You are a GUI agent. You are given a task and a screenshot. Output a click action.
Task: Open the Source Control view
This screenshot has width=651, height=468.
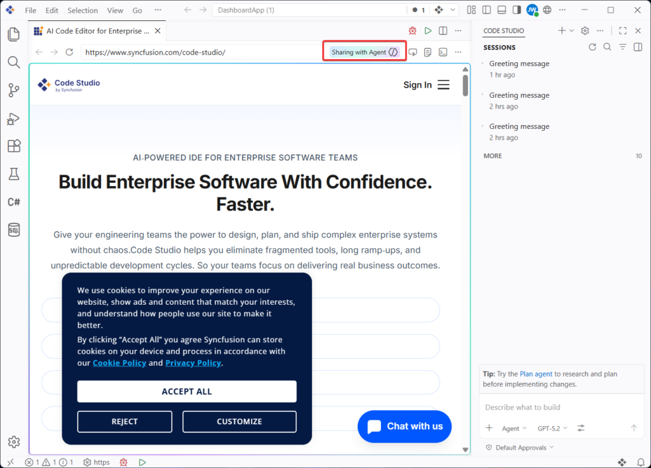(14, 90)
